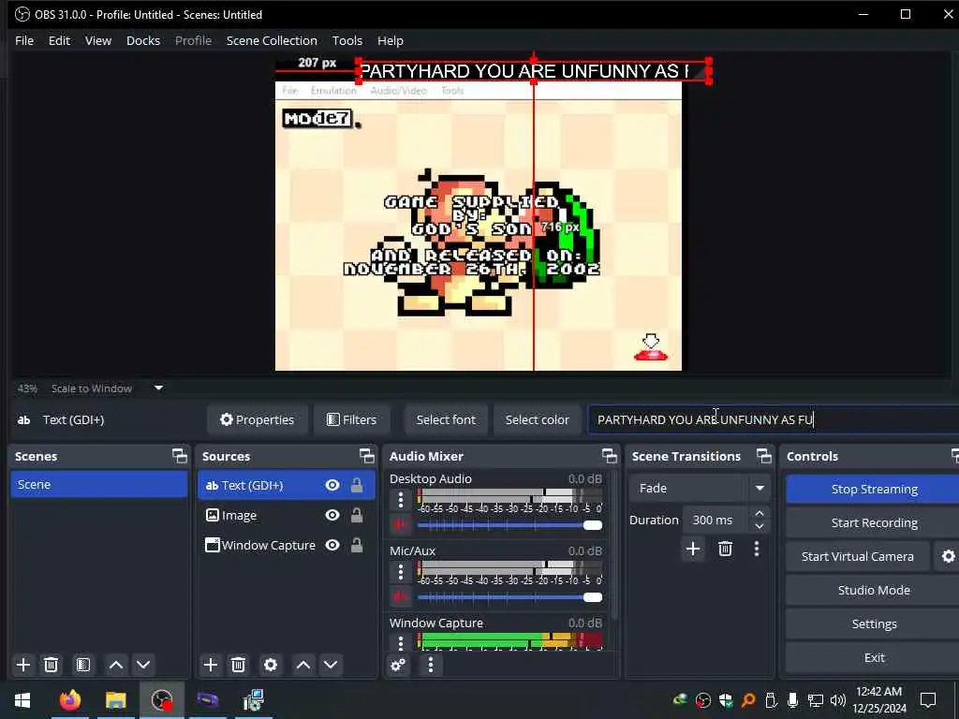This screenshot has width=959, height=719.
Task: Mute Desktop Audio speaker button
Action: point(401,524)
